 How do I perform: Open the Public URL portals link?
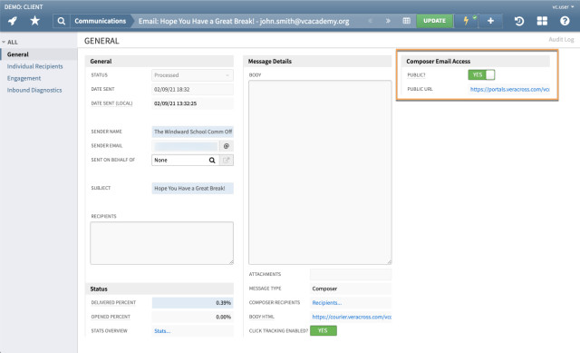pyautogui.click(x=509, y=89)
